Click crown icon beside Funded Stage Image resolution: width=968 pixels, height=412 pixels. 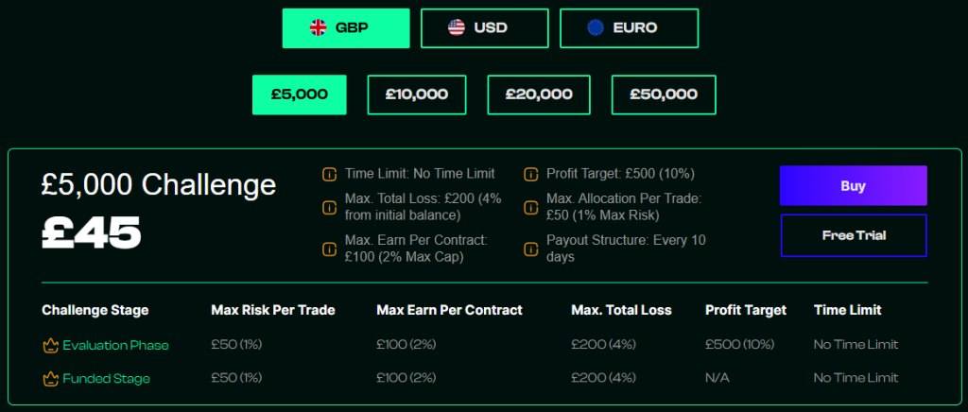(50, 378)
